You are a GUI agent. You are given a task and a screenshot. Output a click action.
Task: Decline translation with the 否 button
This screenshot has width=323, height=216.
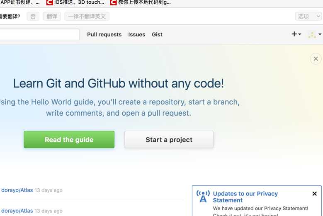click(33, 16)
